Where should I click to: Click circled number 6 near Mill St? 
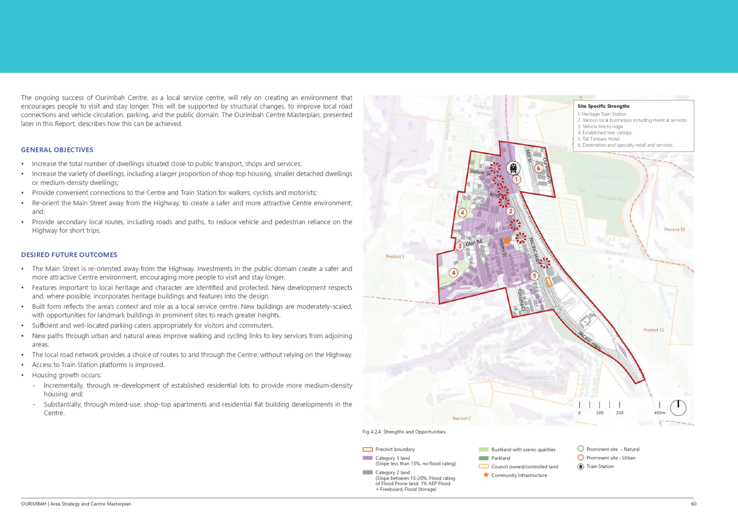(538, 169)
